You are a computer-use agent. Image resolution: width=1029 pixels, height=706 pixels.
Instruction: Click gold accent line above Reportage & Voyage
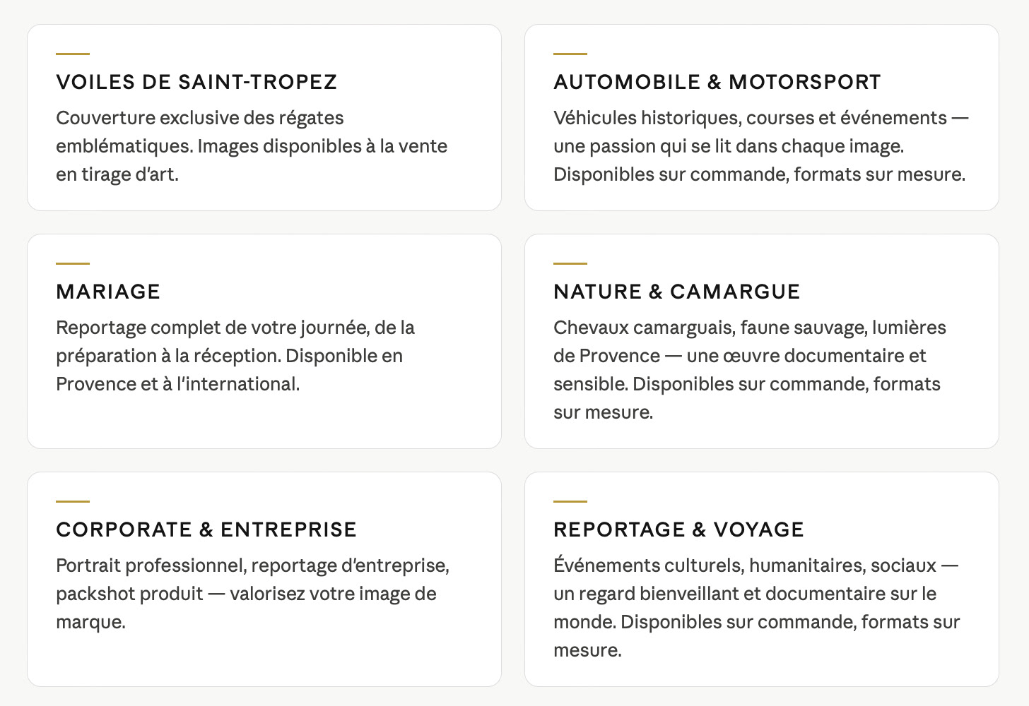pos(570,501)
